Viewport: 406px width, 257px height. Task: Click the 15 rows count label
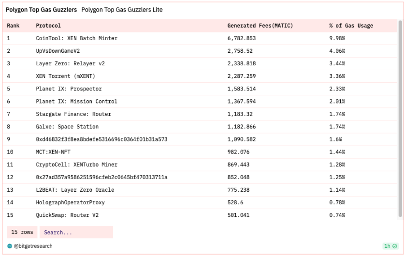(22, 232)
